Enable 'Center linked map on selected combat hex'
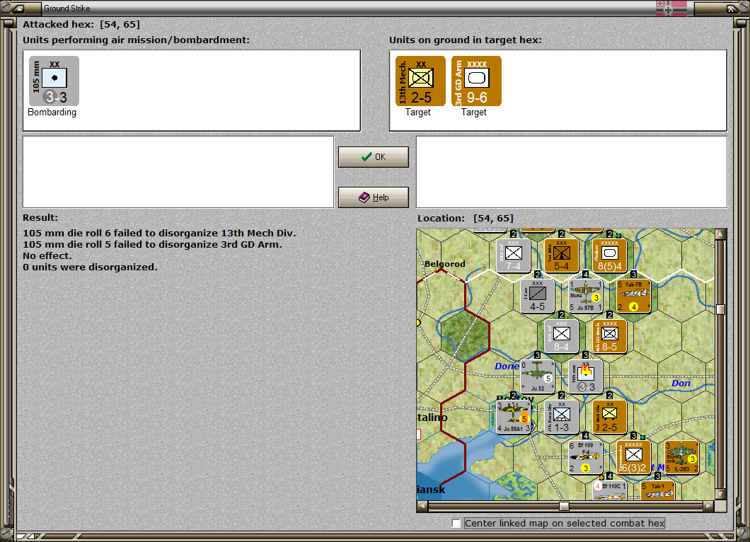 click(x=456, y=524)
